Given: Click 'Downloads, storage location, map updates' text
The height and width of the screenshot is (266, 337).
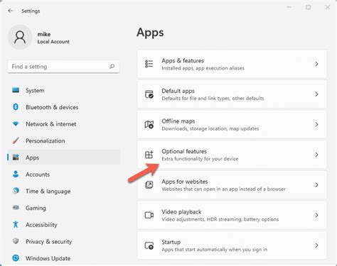Looking at the screenshot, I should tap(210, 128).
